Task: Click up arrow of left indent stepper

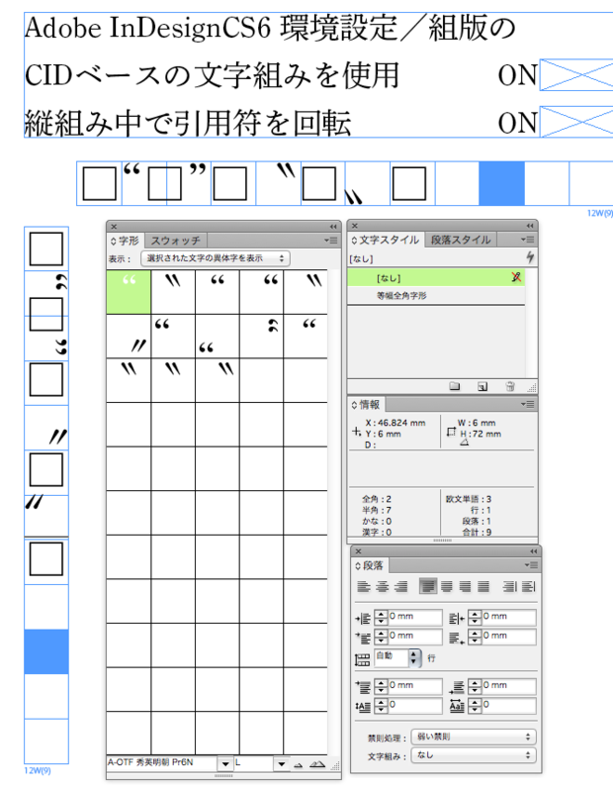Action: pyautogui.click(x=382, y=614)
